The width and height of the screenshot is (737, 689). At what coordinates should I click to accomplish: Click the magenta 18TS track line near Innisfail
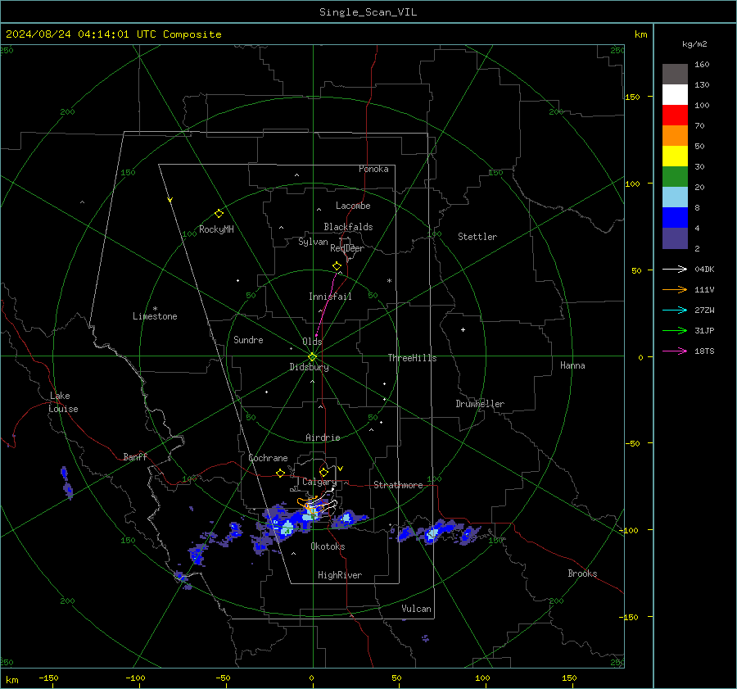click(326, 303)
